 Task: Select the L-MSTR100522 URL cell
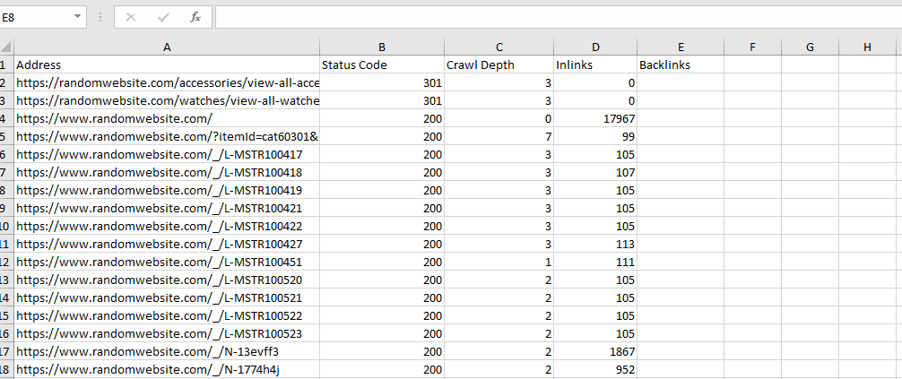pos(167,315)
